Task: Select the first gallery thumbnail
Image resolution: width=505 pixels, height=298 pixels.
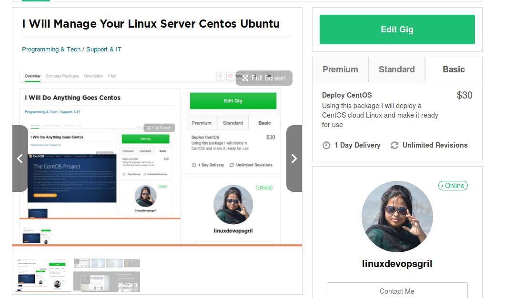Action: (43, 275)
